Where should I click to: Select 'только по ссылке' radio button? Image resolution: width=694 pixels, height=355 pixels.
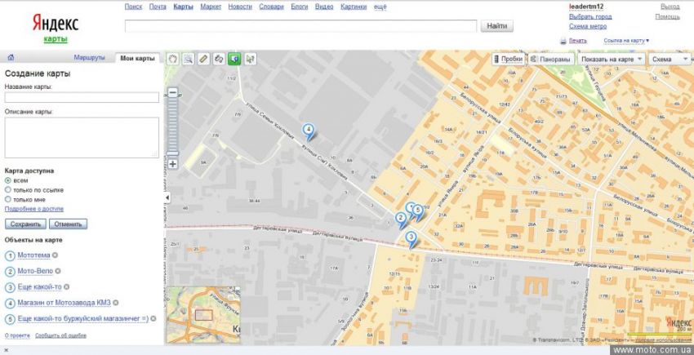pyautogui.click(x=8, y=189)
